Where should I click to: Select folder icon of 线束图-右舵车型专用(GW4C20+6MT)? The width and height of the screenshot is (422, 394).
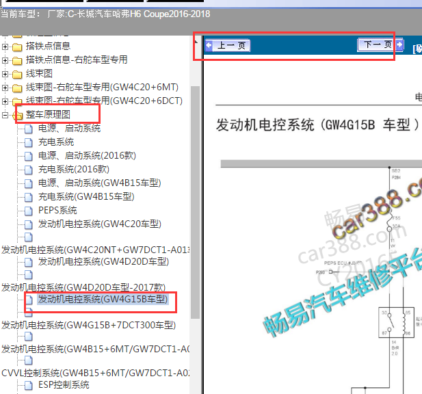pos(17,88)
